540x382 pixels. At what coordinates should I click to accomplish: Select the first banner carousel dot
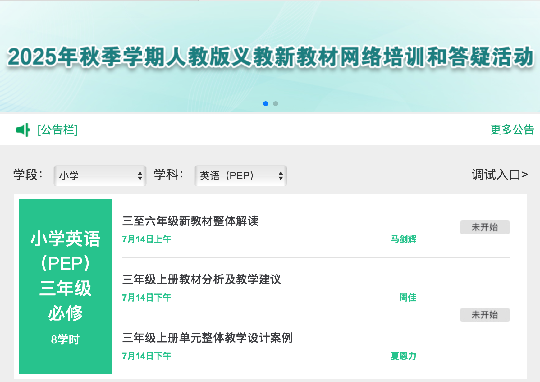(266, 104)
